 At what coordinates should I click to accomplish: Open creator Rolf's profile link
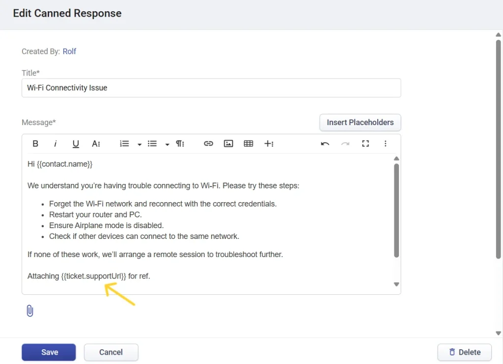(x=69, y=52)
